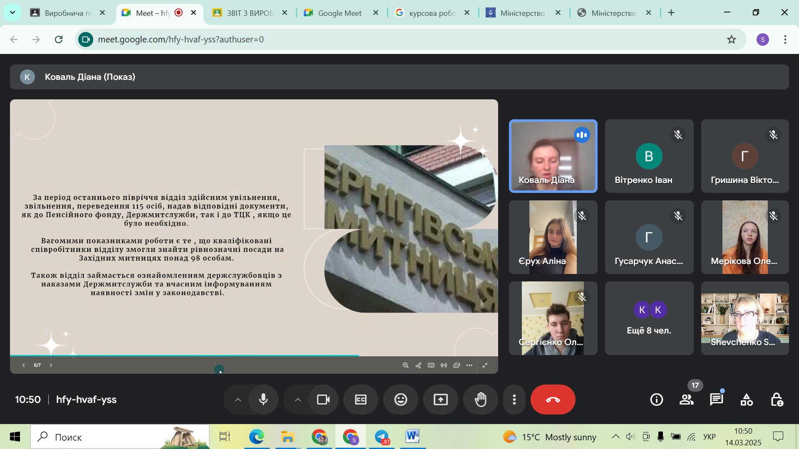Switch the УКР keyboard language
799x449 pixels.
pyautogui.click(x=709, y=437)
